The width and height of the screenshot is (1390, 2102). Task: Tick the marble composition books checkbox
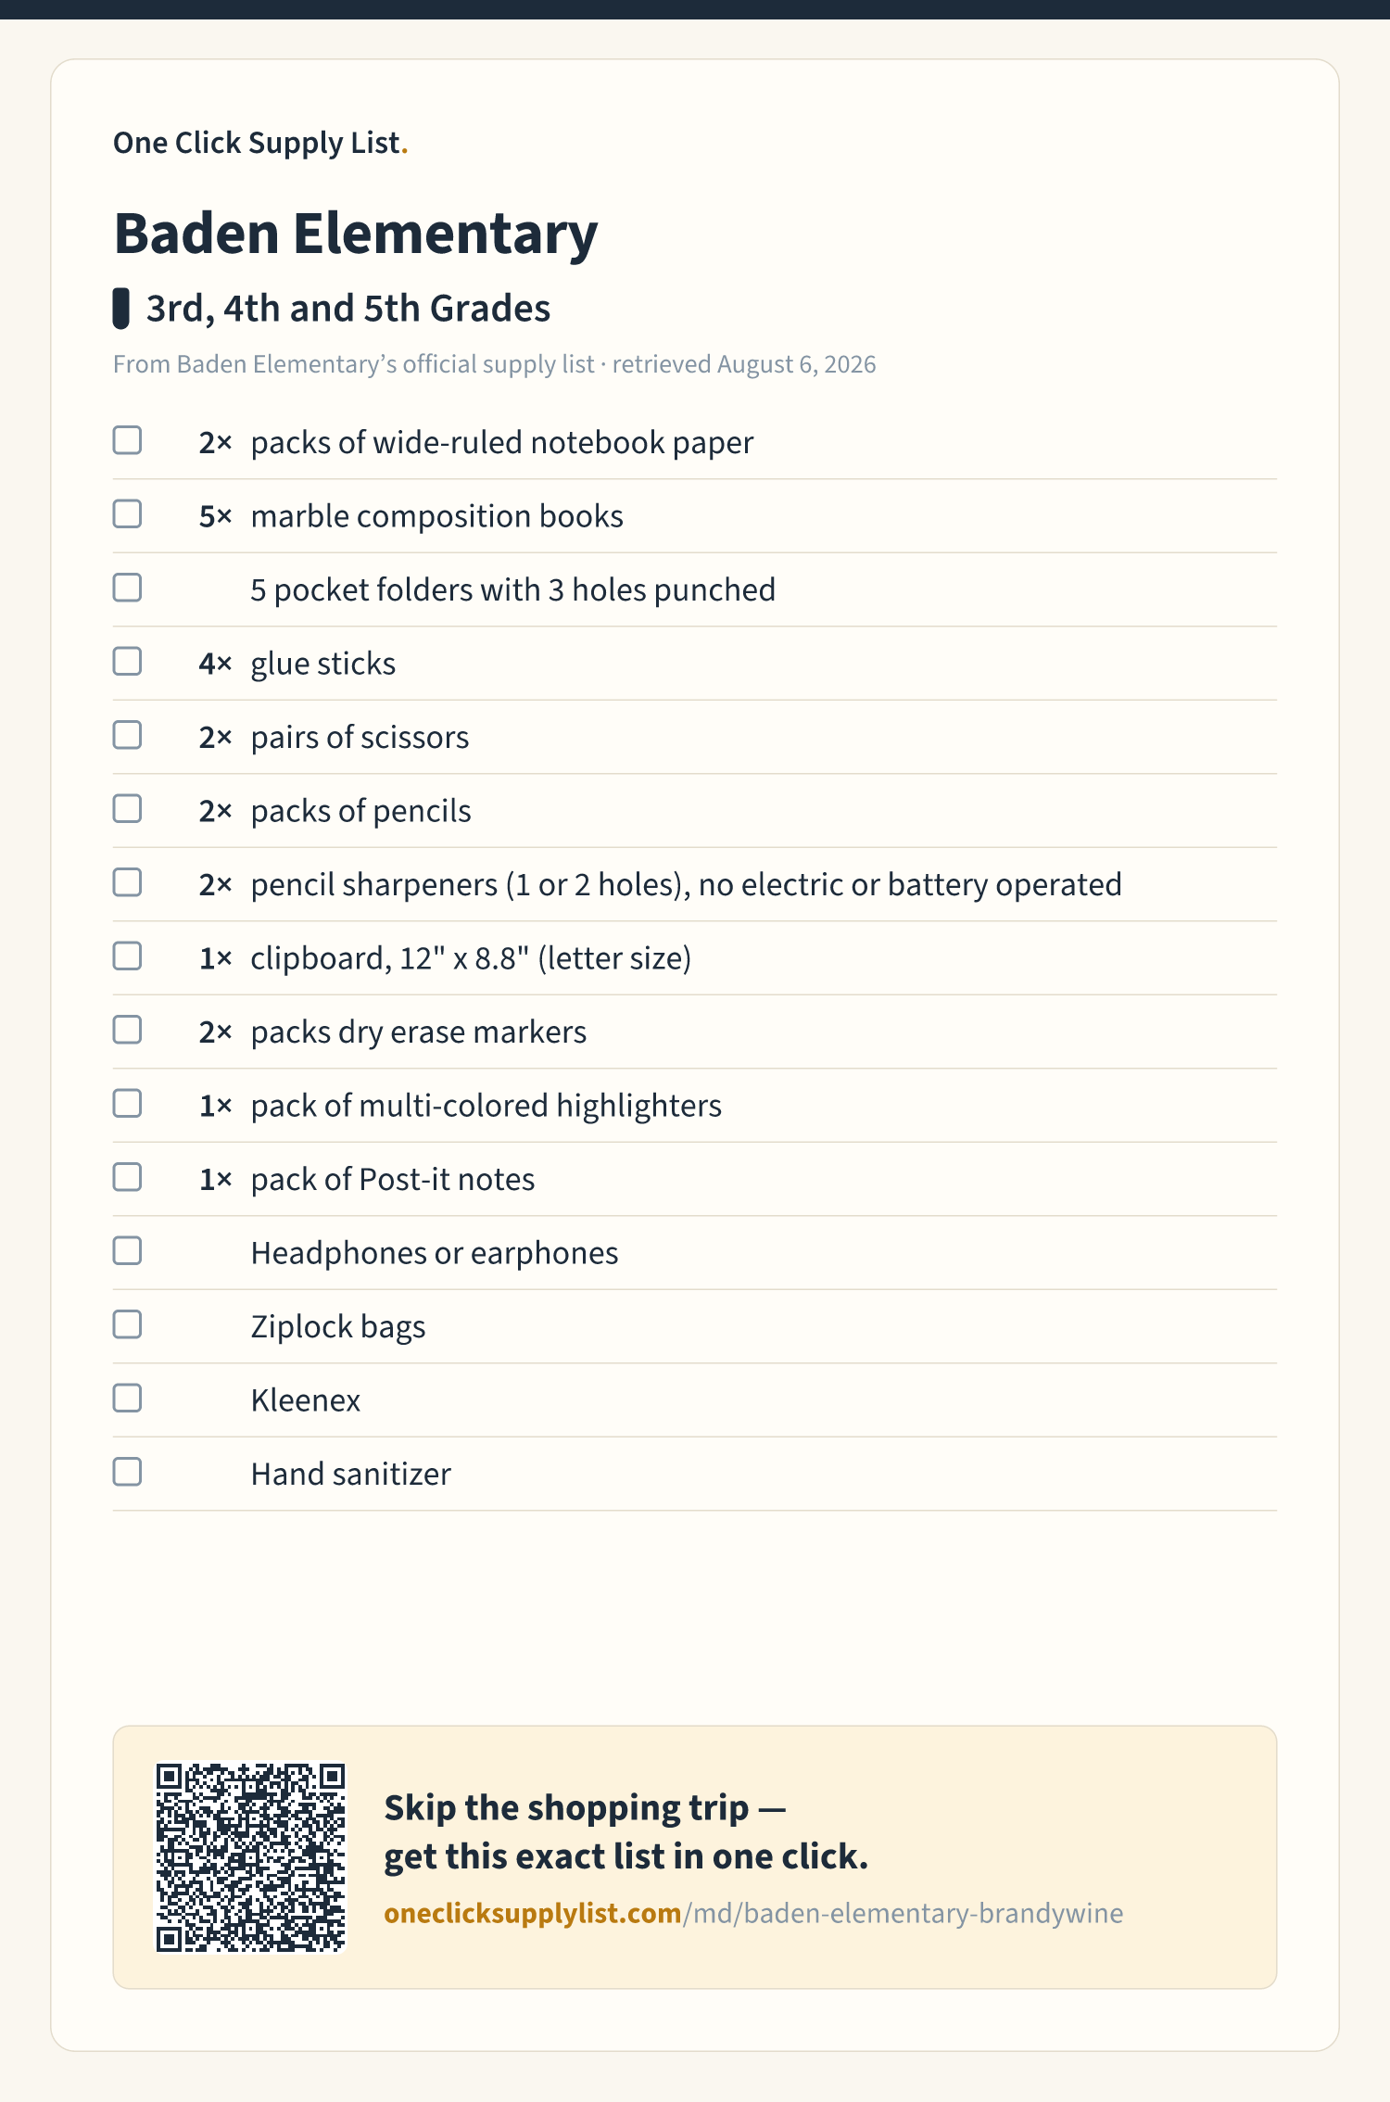point(127,514)
